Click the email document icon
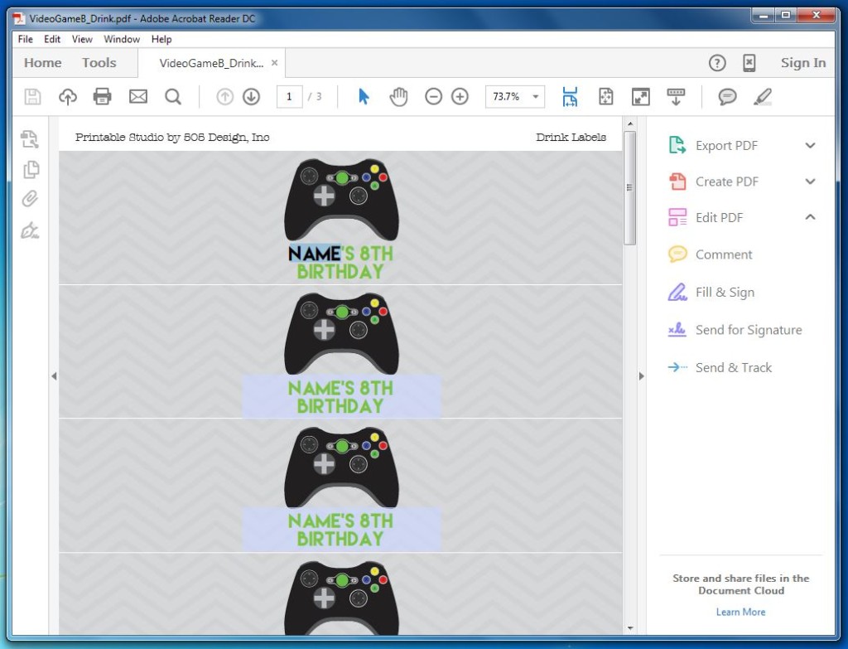The image size is (848, 649). [x=137, y=96]
